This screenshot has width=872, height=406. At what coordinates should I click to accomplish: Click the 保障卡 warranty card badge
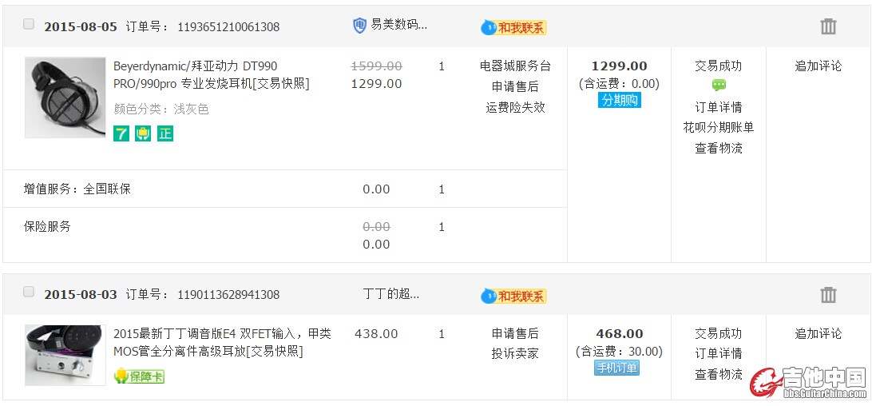[x=139, y=376]
